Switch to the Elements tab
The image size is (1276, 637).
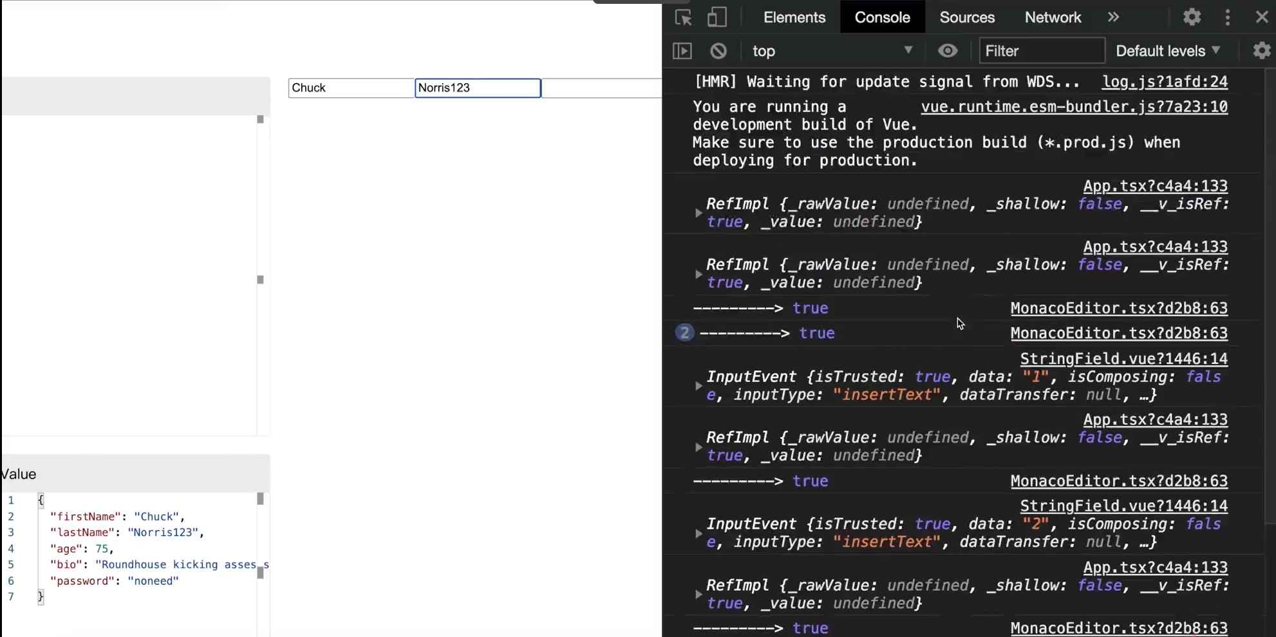pyautogui.click(x=794, y=17)
